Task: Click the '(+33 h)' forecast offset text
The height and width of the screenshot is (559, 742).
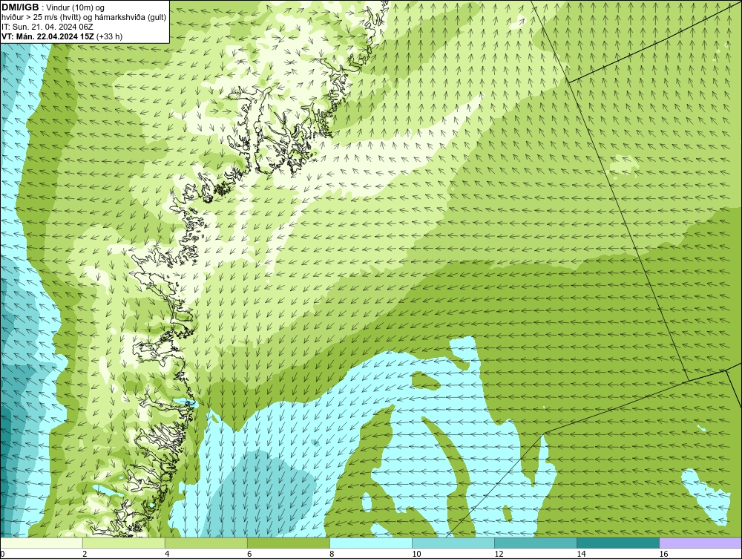Action: (x=109, y=36)
